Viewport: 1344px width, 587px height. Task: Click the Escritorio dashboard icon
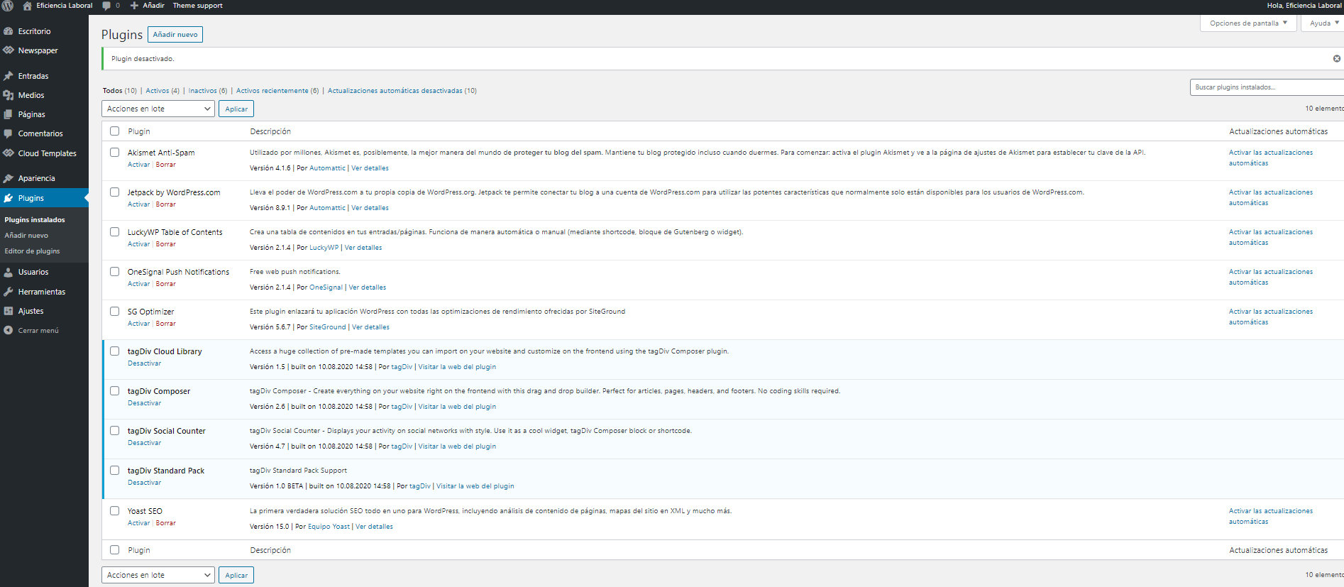pyautogui.click(x=9, y=31)
